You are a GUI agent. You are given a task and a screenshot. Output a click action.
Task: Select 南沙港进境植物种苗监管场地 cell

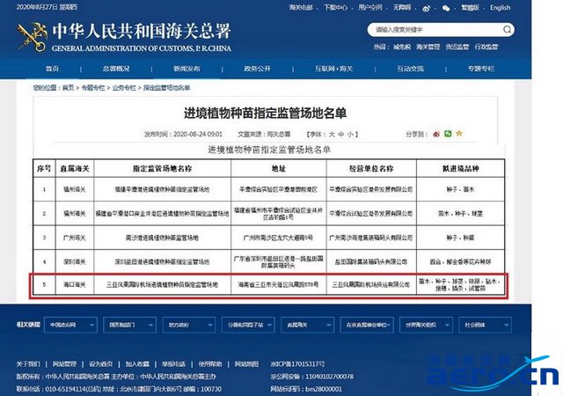(162, 238)
